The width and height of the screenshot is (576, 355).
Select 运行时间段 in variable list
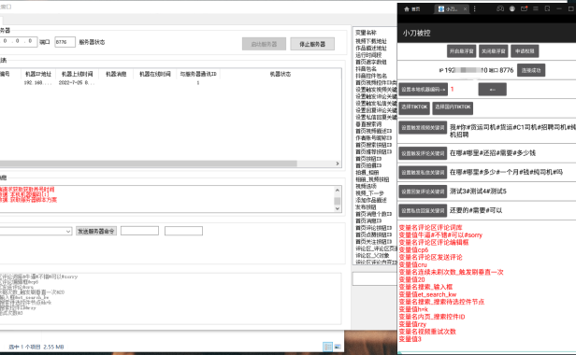[368, 55]
